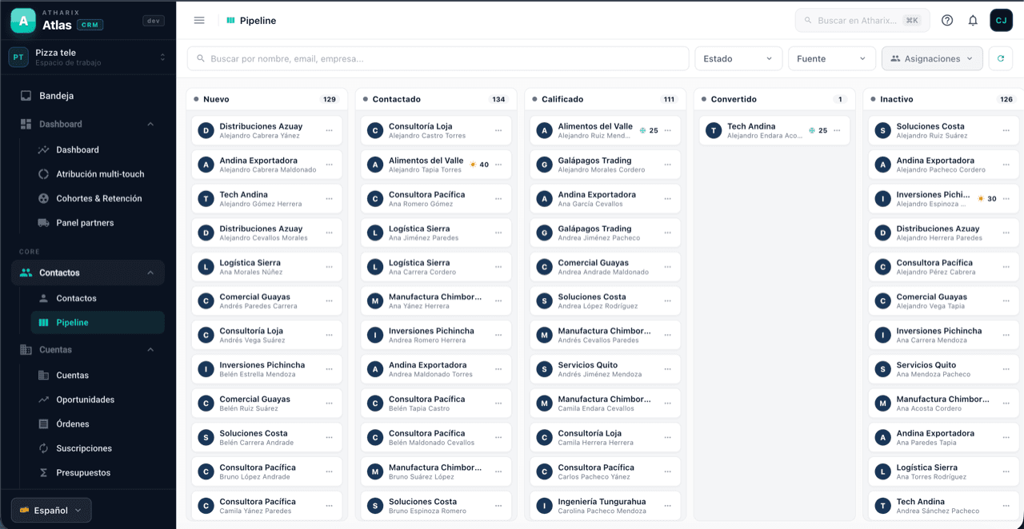Open options for Ana Romero Gómez card

point(498,199)
